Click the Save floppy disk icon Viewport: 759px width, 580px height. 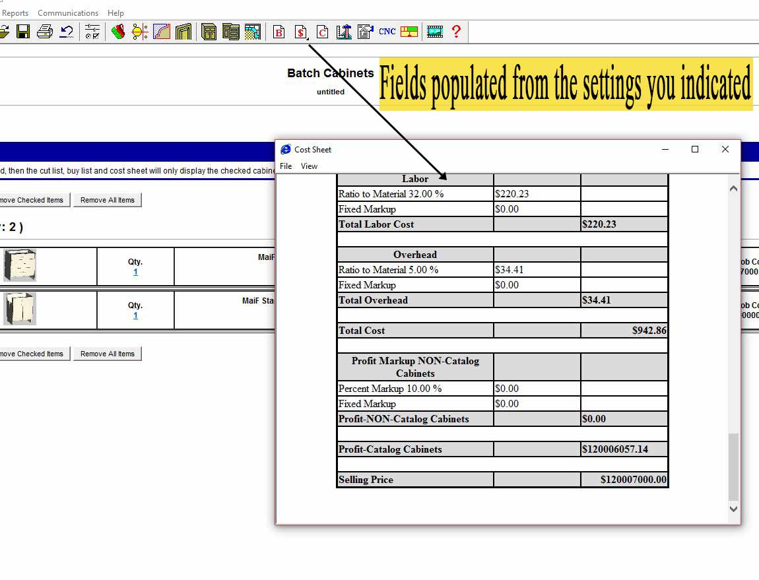pos(23,32)
